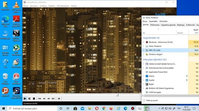Open Mail app from the taskbar
The width and height of the screenshot is (199, 111).
click(x=82, y=108)
